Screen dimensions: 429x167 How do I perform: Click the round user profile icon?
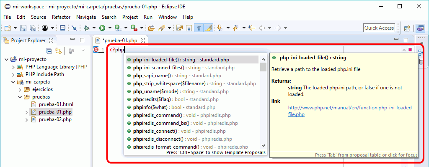[45, 28]
